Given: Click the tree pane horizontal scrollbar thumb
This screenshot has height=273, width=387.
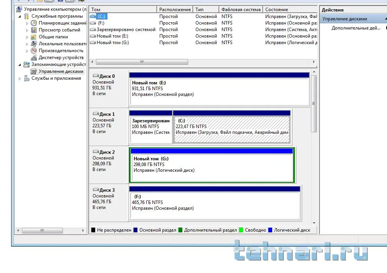Looking at the screenshot, I should pyautogui.click(x=42, y=230).
